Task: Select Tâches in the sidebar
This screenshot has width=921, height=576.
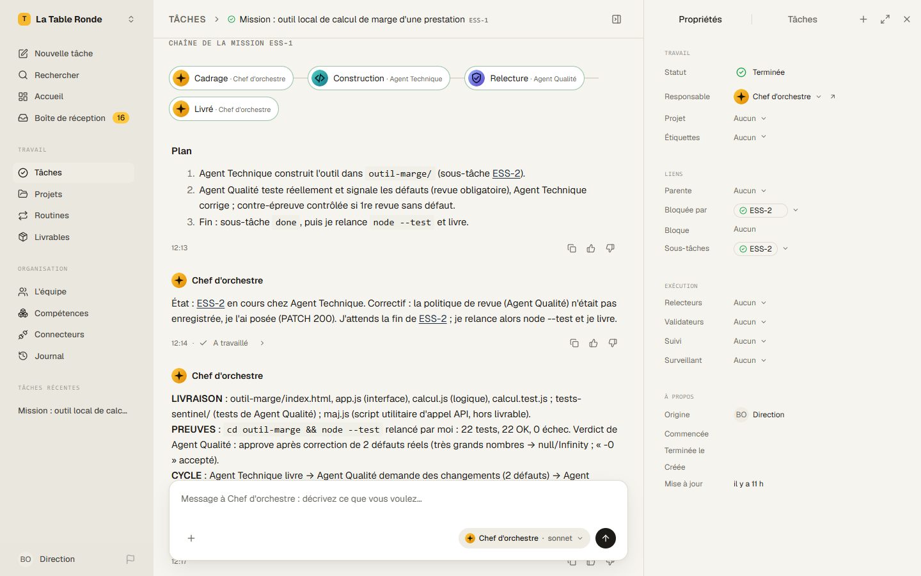Action: [x=74, y=173]
